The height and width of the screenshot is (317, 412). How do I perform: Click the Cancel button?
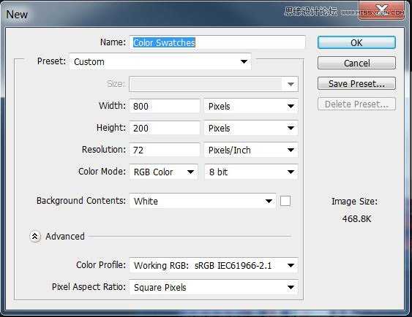[356, 63]
